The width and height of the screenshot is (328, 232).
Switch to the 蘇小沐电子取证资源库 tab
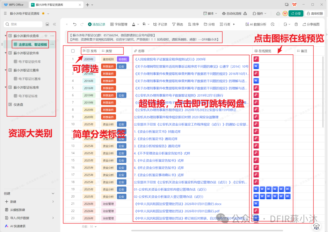50,5
